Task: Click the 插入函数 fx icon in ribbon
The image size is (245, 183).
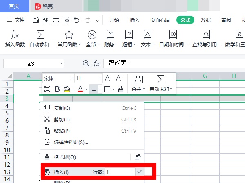Action: coord(15,35)
